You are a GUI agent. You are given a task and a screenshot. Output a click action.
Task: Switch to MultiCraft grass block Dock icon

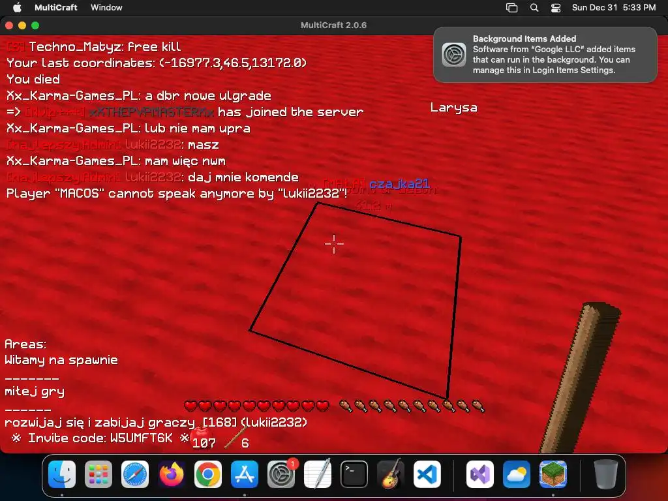coord(553,474)
